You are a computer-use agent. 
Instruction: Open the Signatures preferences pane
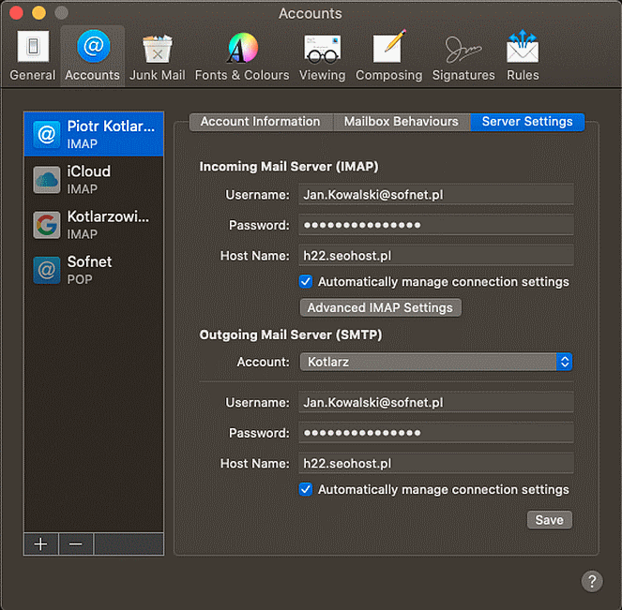point(463,56)
